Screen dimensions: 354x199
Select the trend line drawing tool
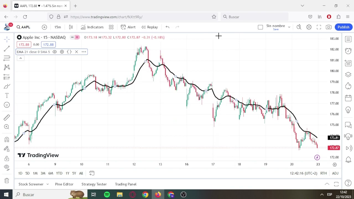tap(7, 49)
